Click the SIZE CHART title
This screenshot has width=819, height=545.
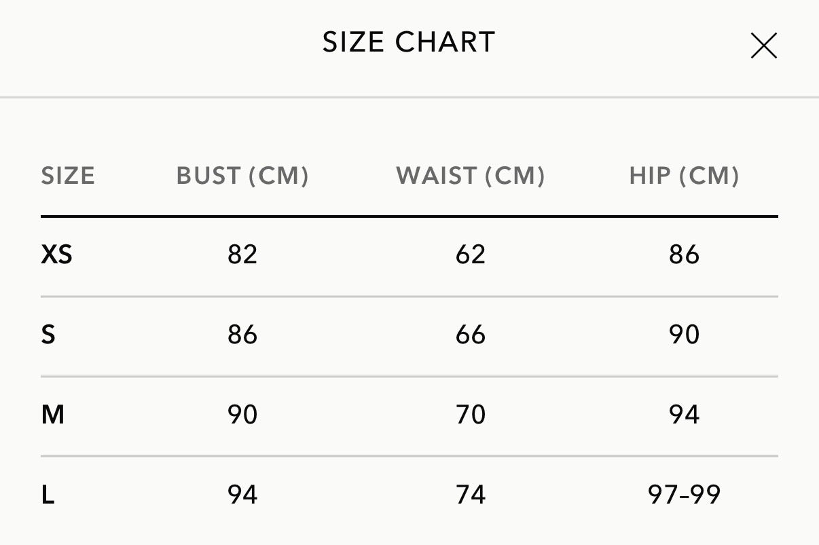409,42
